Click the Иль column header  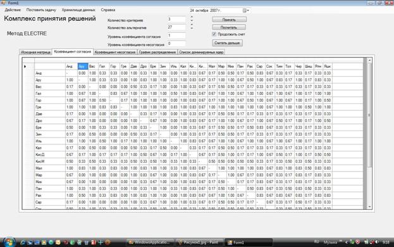pos(175,66)
